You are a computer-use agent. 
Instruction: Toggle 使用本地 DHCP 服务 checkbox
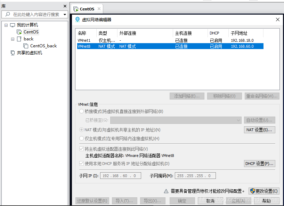(81, 164)
